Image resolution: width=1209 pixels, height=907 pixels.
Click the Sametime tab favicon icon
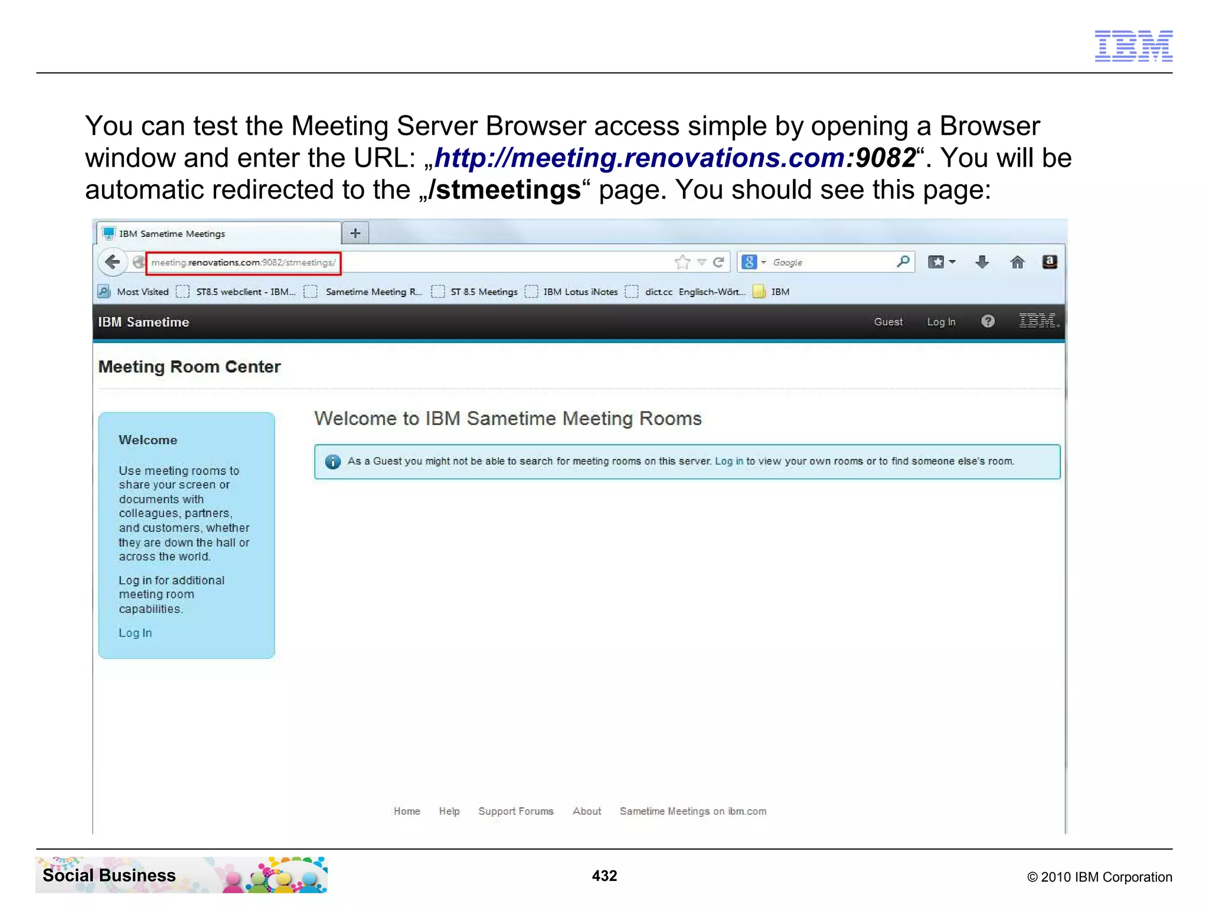click(109, 233)
